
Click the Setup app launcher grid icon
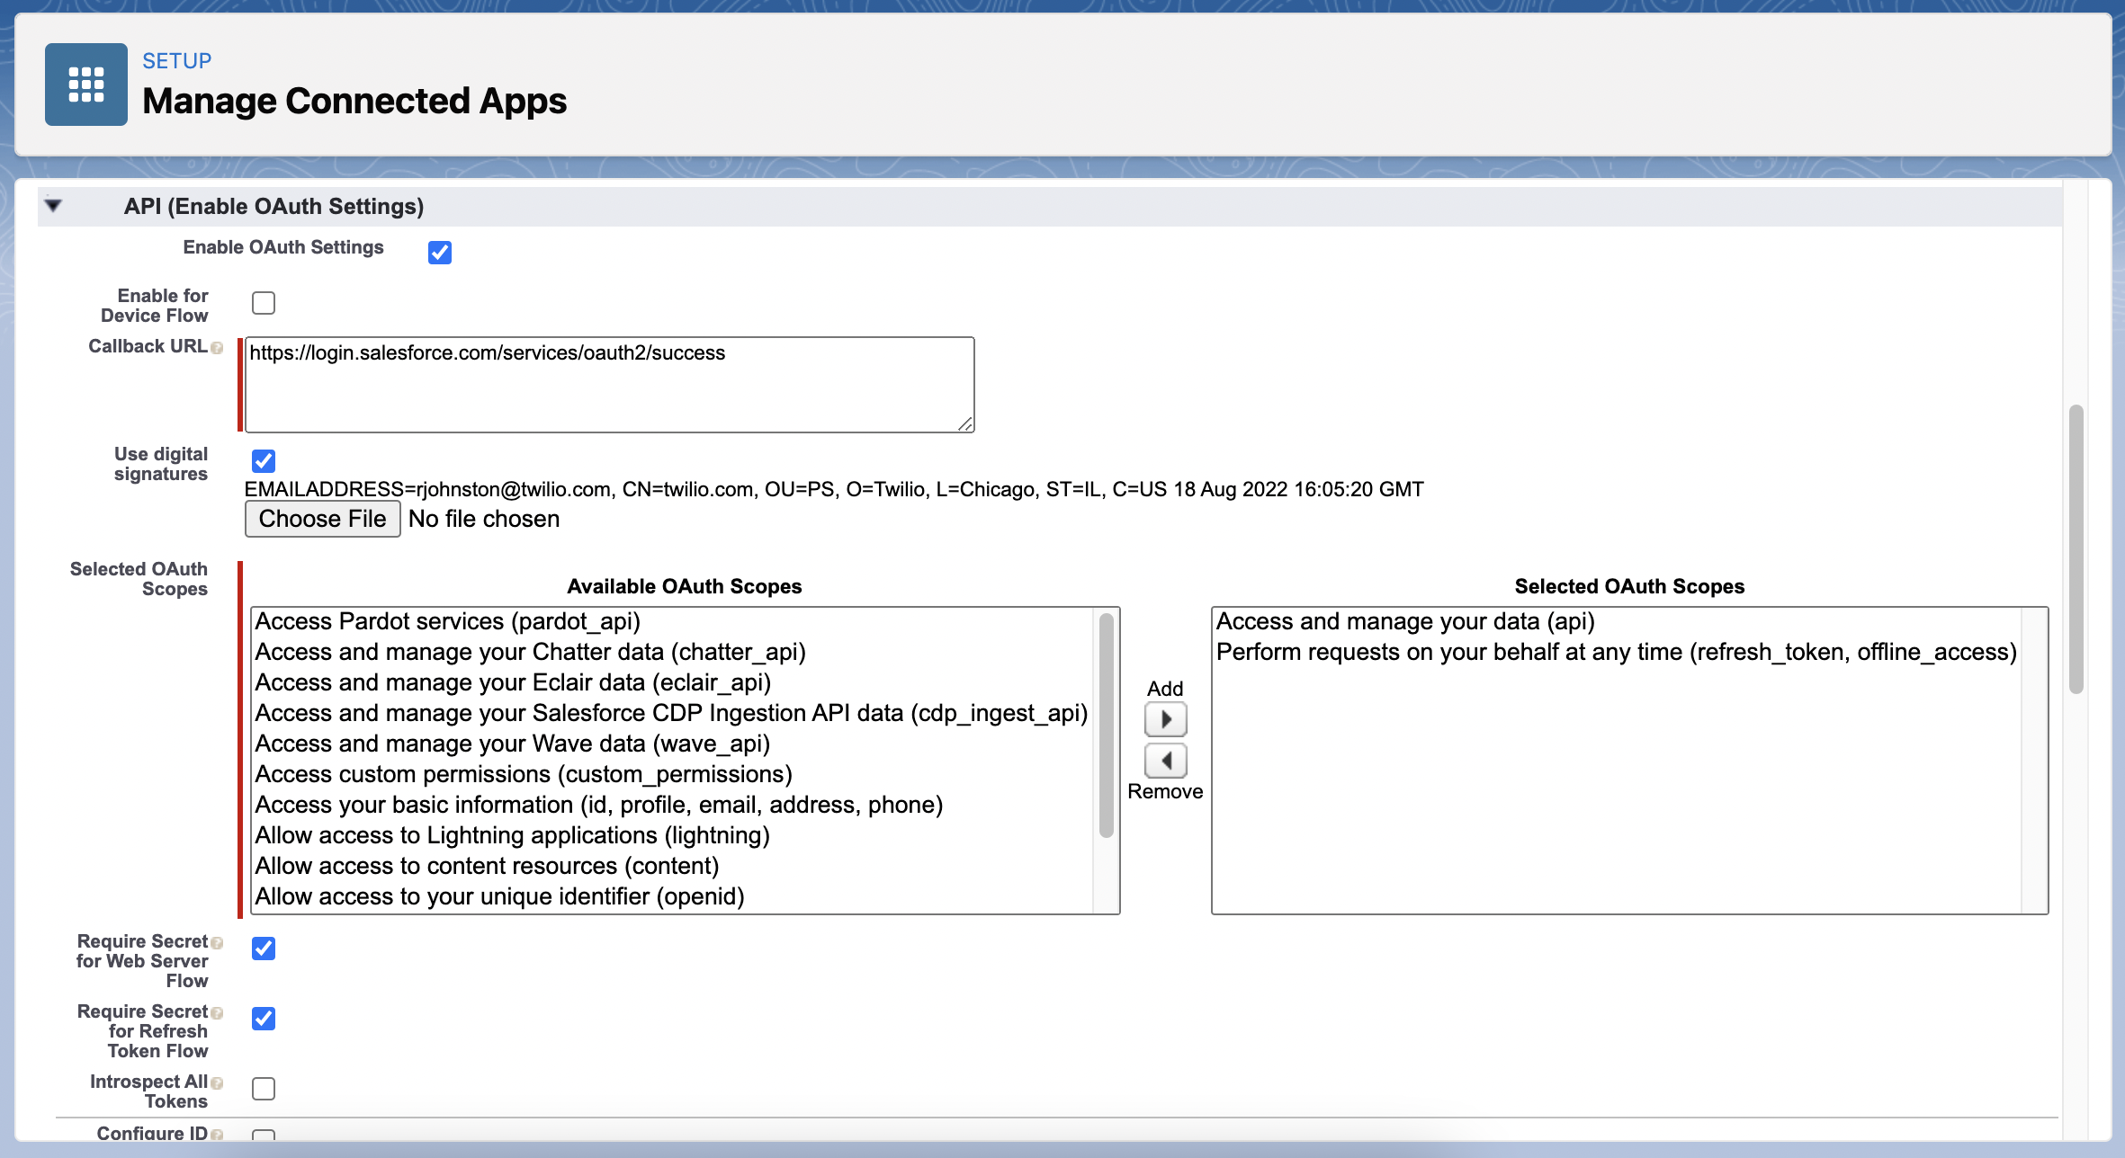point(86,85)
